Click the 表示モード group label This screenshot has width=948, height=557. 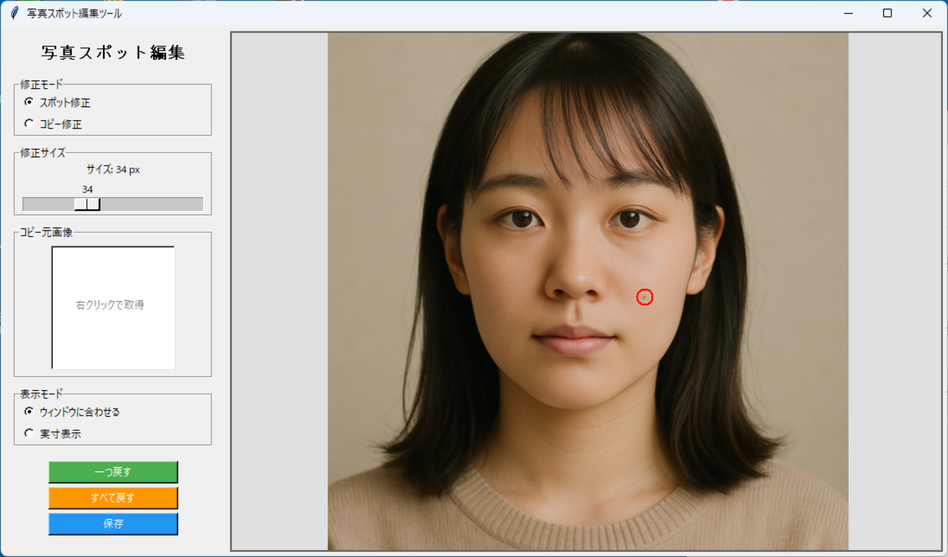[42, 394]
